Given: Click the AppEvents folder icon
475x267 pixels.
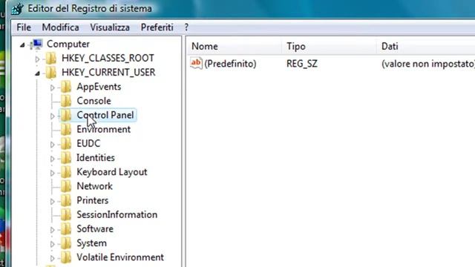Looking at the screenshot, I should (x=66, y=87).
